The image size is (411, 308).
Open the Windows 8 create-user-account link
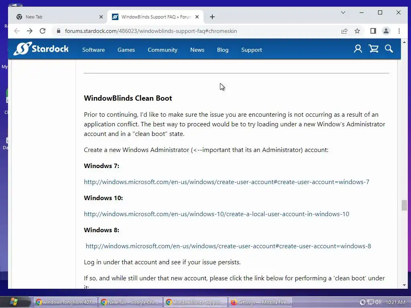coord(228,246)
